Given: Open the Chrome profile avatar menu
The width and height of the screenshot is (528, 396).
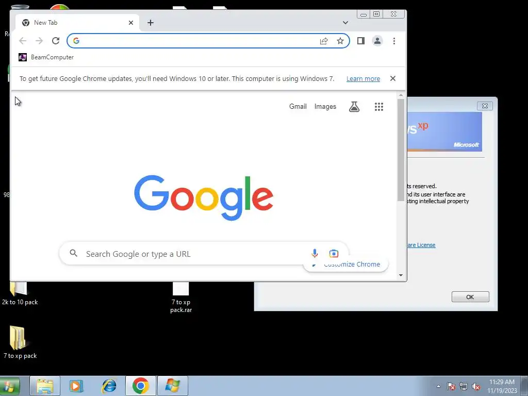Looking at the screenshot, I should click(x=377, y=41).
